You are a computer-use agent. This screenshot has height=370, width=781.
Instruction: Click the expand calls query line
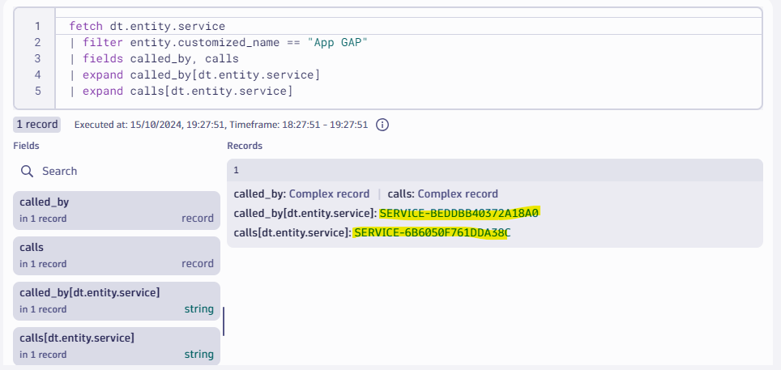[186, 91]
